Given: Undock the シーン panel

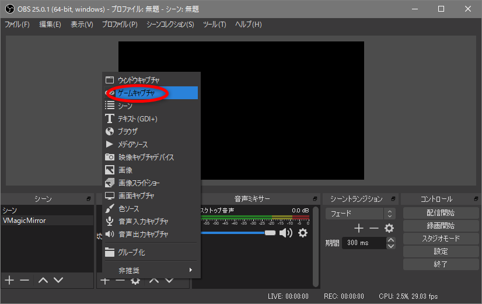Looking at the screenshot, I should coord(89,199).
